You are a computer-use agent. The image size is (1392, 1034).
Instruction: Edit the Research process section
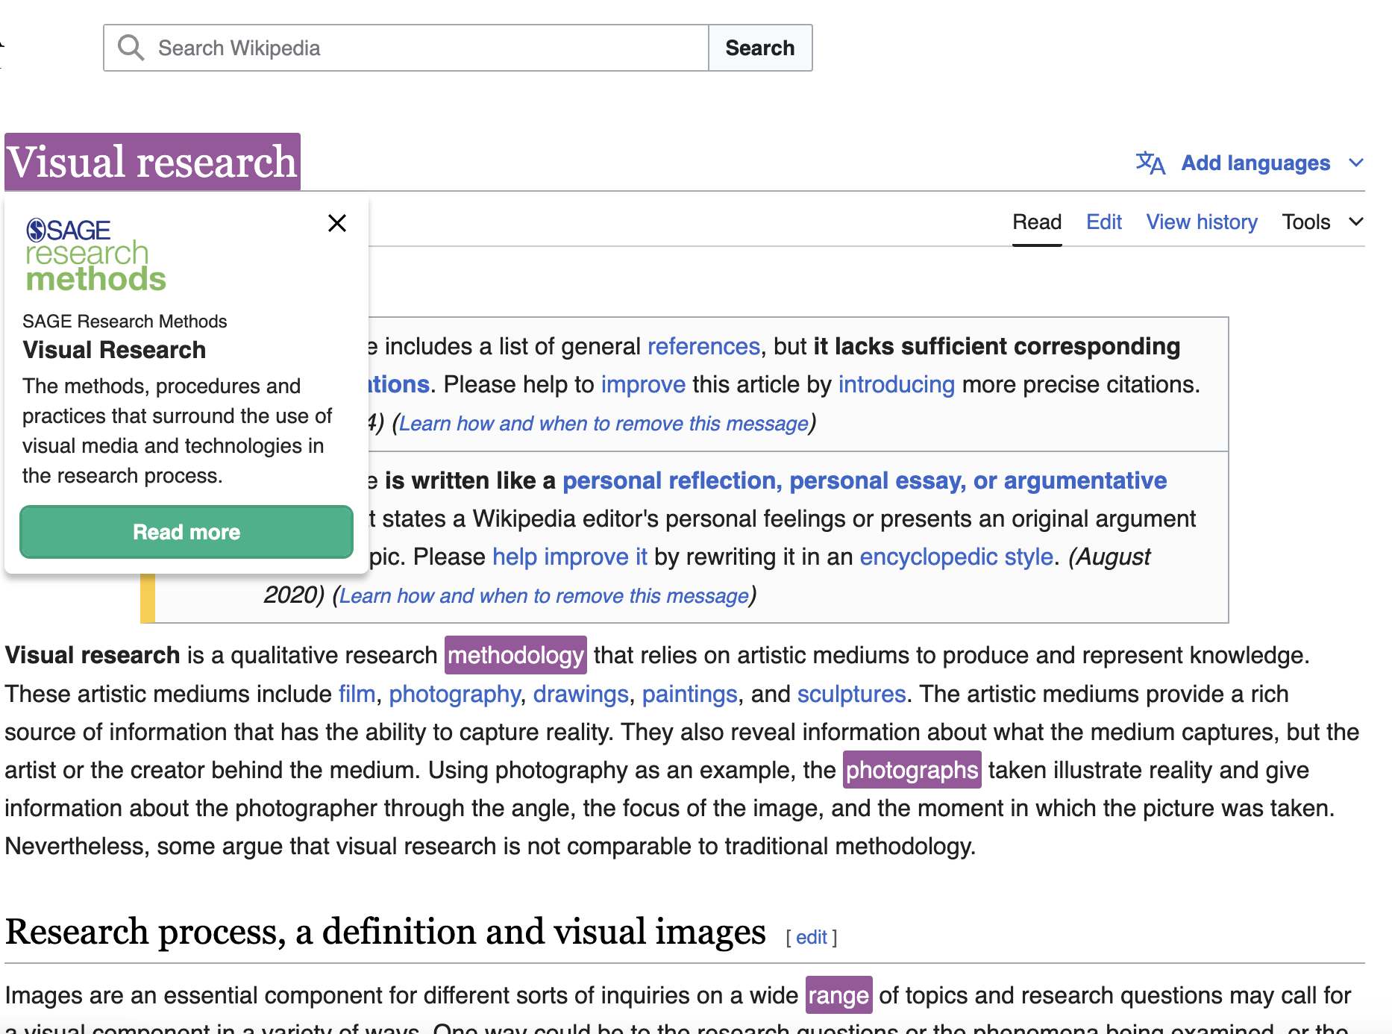(811, 937)
